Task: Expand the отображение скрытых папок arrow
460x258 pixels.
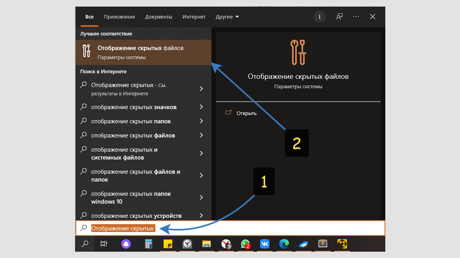Action: 201,121
